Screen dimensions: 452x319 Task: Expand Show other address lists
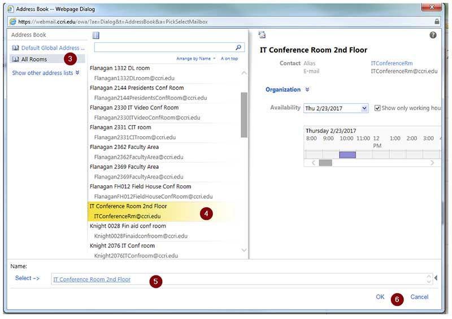coord(46,73)
